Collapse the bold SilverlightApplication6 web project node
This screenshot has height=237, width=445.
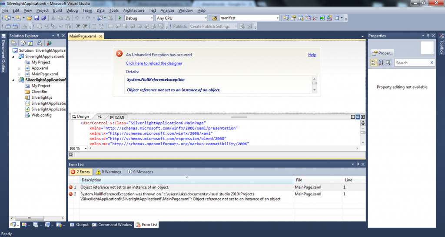(x=13, y=80)
